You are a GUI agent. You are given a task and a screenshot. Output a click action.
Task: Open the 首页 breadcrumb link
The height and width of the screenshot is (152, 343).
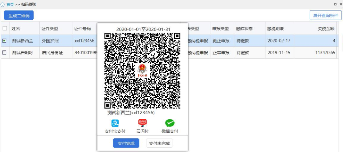tap(10, 4)
